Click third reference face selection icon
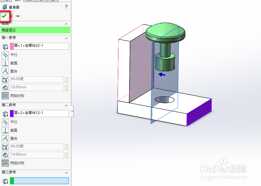This screenshot has height=186, width=261. [5, 181]
